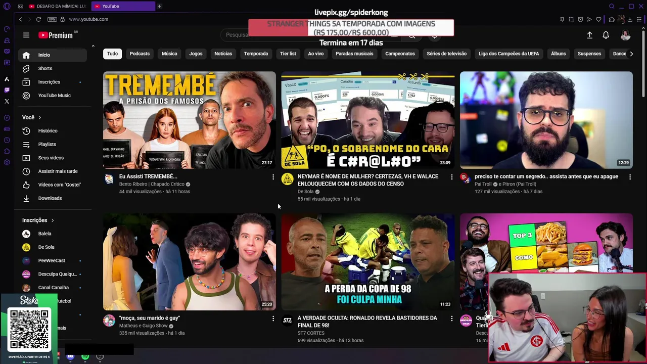
Task: Click Twitch icon in Opera sidebar
Action: tap(7, 90)
